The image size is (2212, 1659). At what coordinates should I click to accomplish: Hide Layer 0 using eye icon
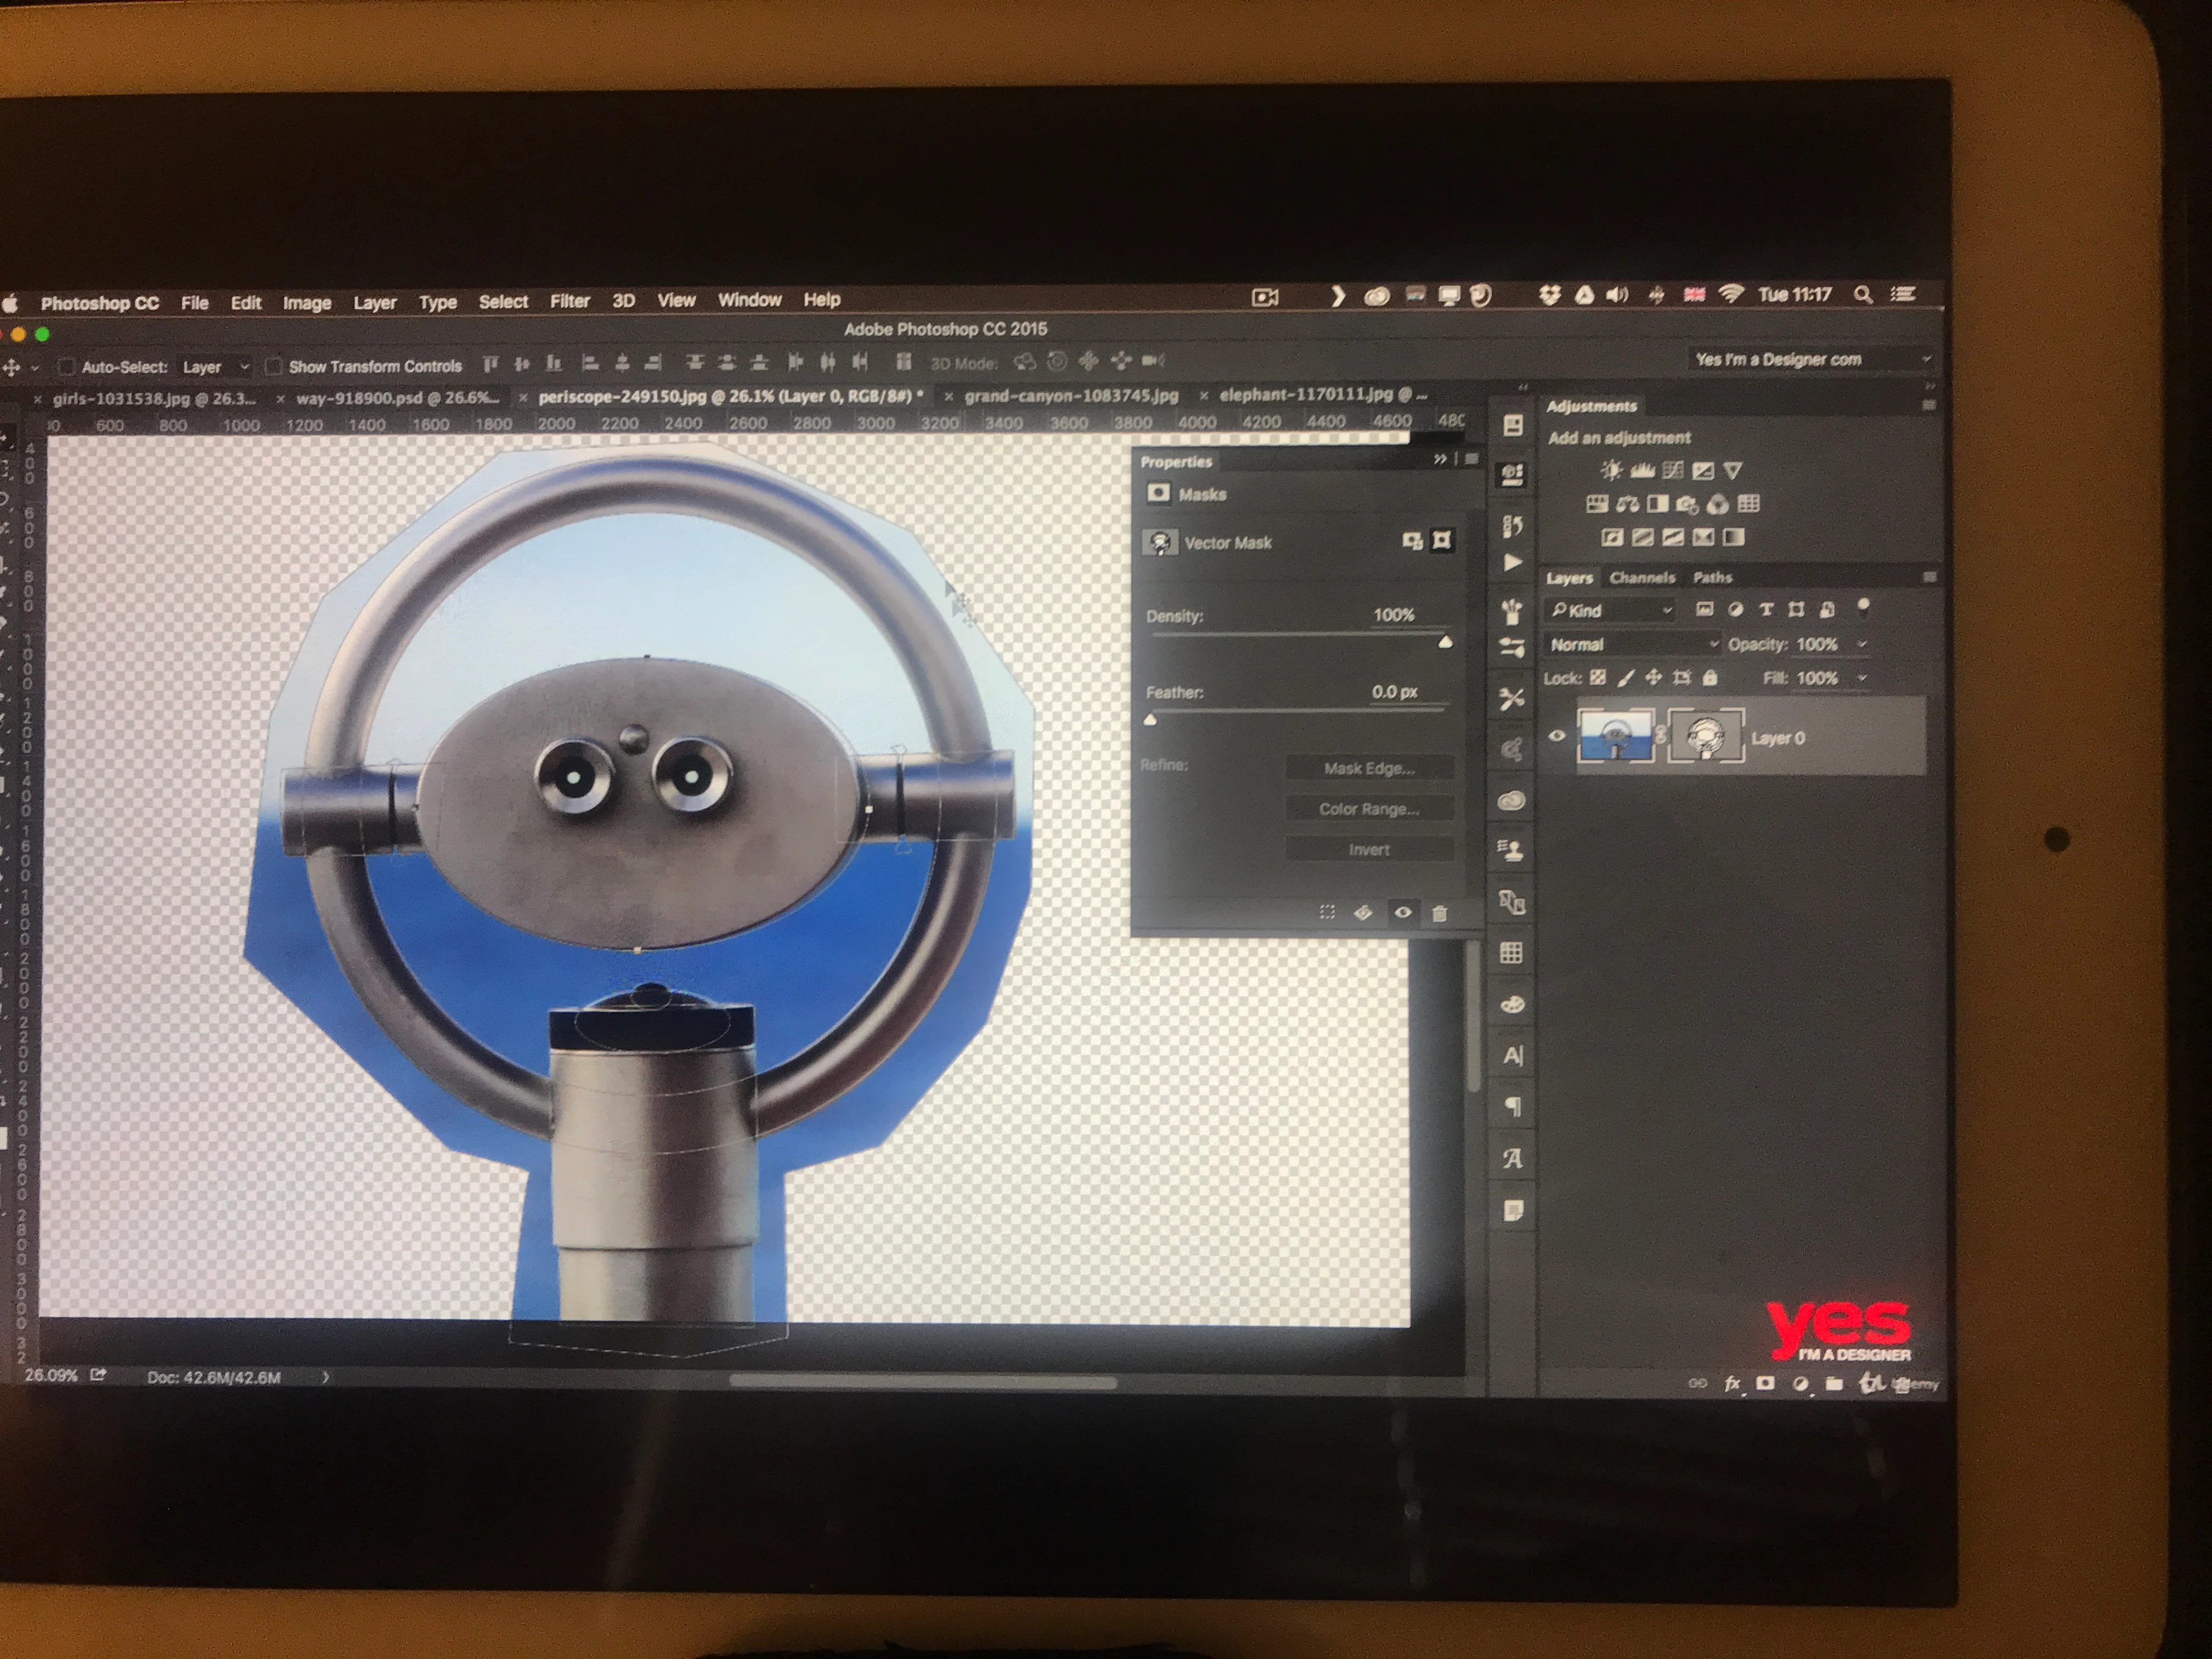1557,736
